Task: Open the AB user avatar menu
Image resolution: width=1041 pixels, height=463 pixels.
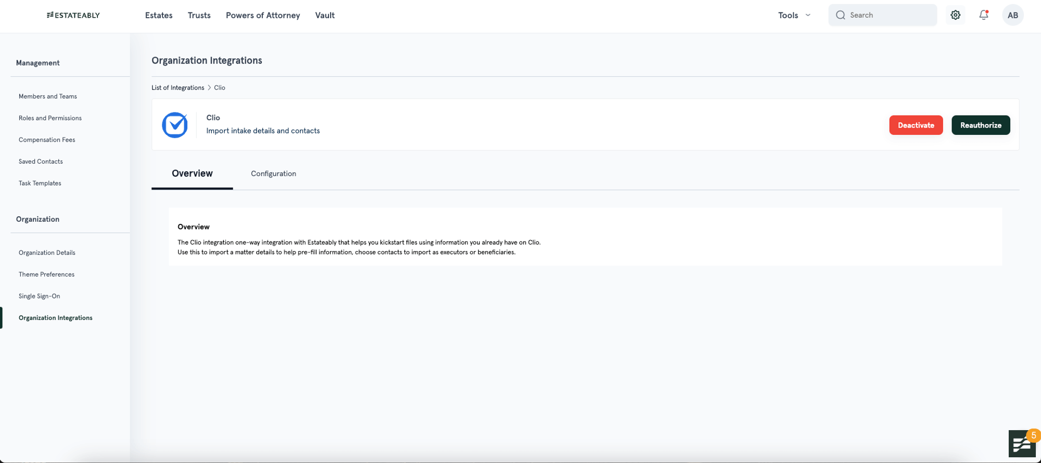Action: click(1012, 15)
